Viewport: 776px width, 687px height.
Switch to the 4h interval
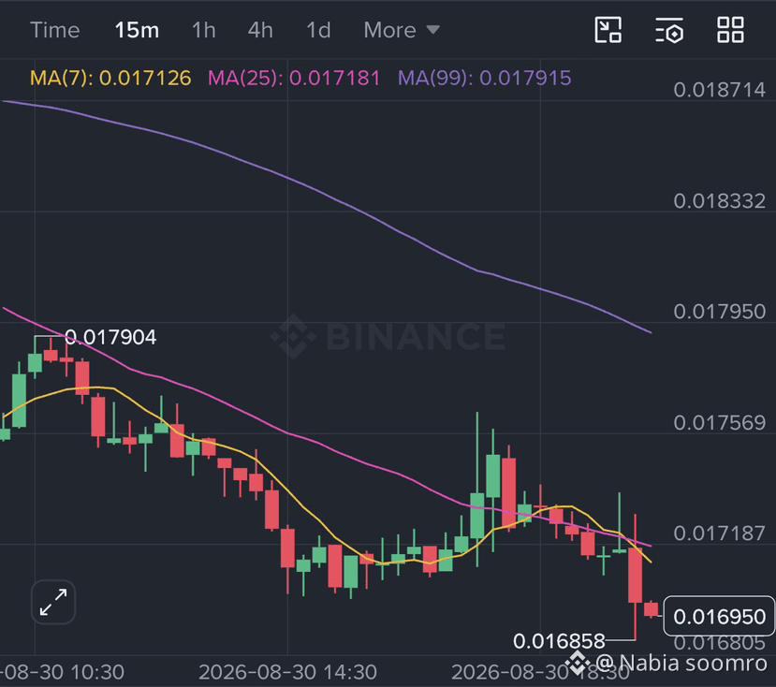(260, 30)
